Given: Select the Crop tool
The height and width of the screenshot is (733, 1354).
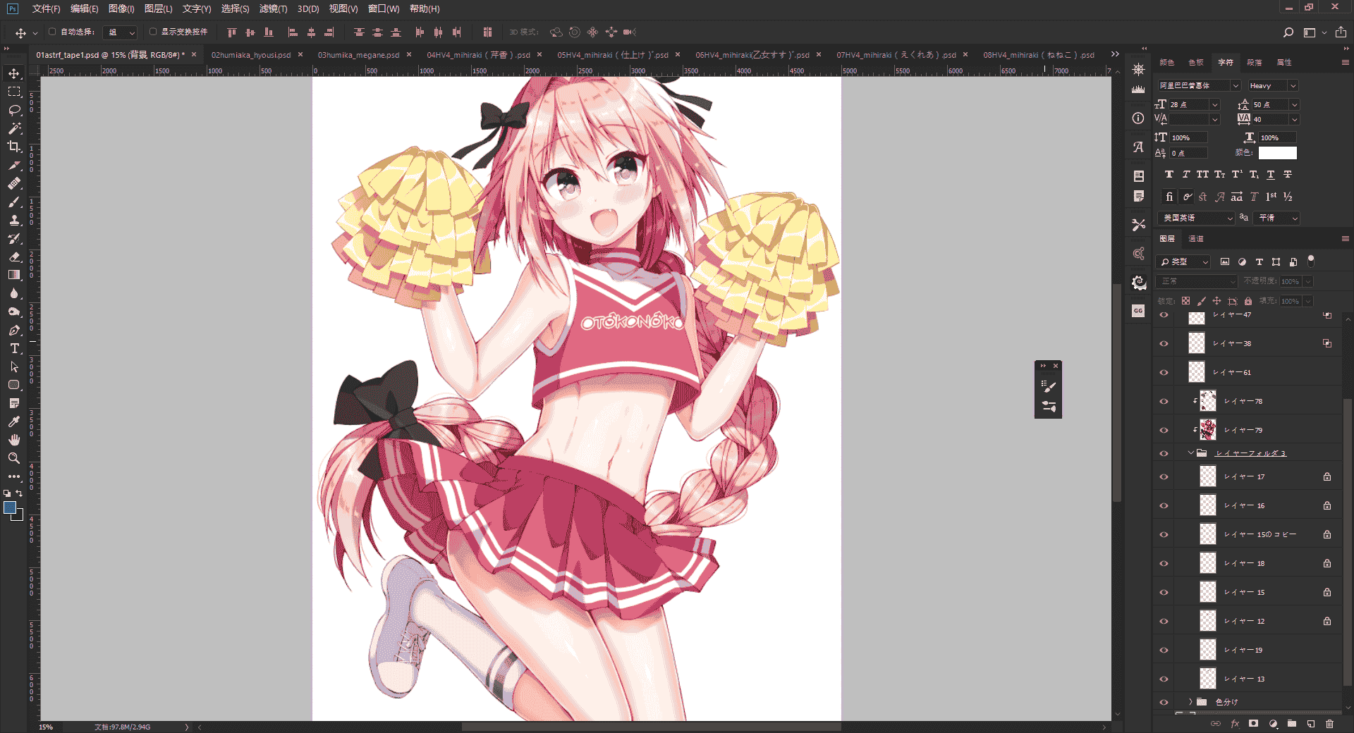Looking at the screenshot, I should click(14, 147).
